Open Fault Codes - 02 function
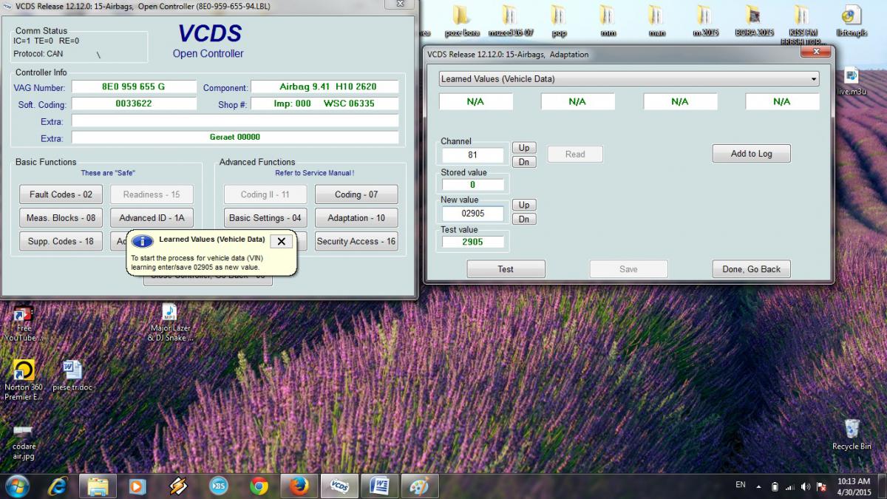Screen dimensions: 887x499 click(x=61, y=194)
